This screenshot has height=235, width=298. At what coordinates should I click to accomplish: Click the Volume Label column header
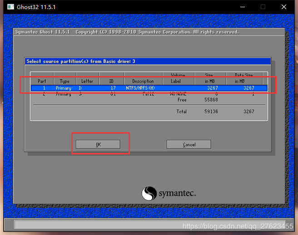[178, 78]
